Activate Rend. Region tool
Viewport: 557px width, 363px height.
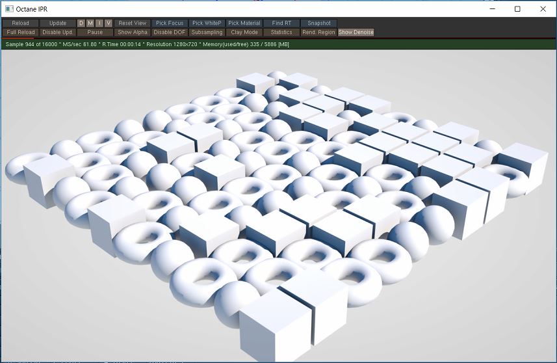(x=318, y=33)
